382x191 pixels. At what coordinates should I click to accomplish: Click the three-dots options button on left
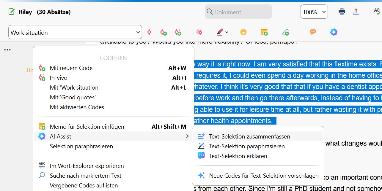[x=7, y=50]
